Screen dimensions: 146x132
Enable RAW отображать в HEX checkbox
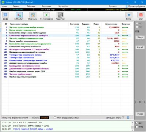(55, 118)
